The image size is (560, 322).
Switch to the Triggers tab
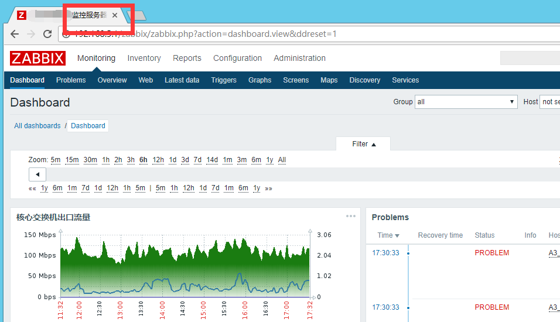(224, 80)
